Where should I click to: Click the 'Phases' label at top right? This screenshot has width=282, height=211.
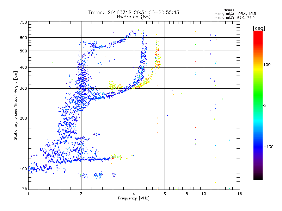click(x=228, y=10)
